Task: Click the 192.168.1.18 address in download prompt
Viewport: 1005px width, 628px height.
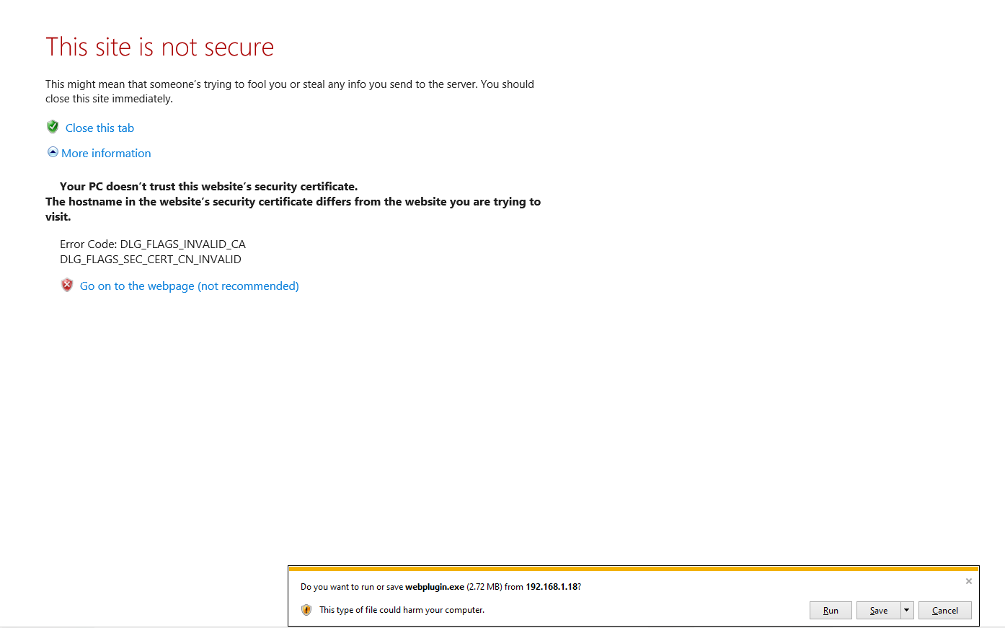Action: point(552,587)
